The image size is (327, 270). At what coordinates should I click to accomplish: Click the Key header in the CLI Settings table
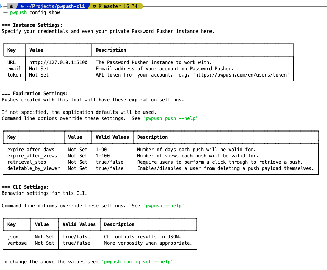tap(11, 224)
